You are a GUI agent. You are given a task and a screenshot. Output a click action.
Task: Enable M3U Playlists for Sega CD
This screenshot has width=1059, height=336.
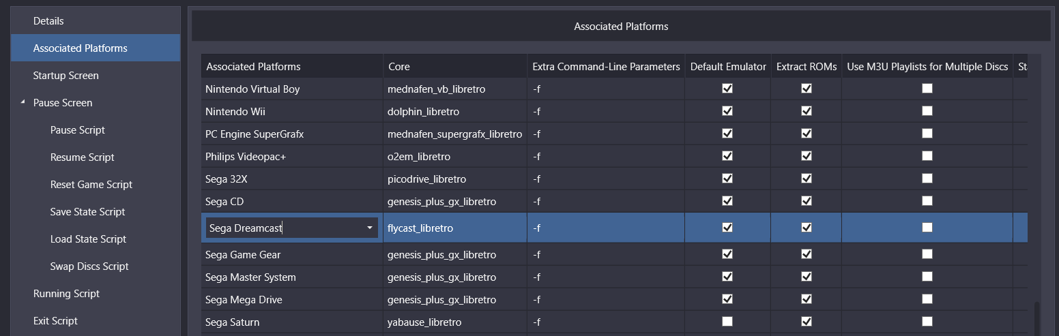tap(927, 201)
